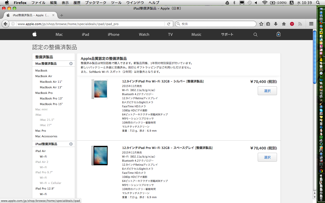Click the Firefox icon in the dock
The image size is (325, 203).
321,22
